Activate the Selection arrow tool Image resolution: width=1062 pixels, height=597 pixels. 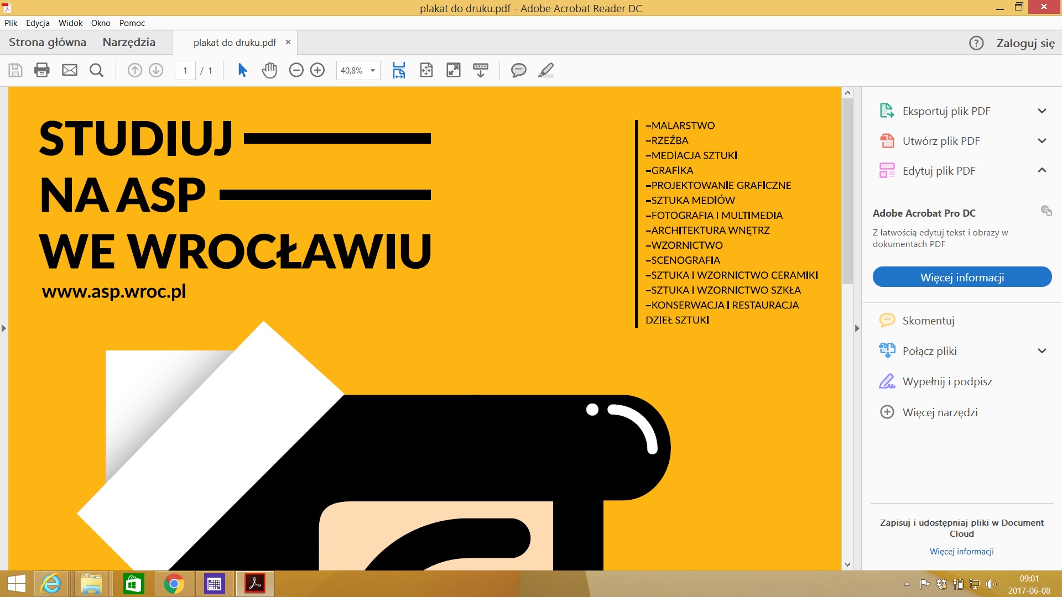(x=242, y=70)
